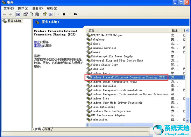Click the 重启动 link to restart the service
The width and height of the screenshot is (191, 137).
click(39, 46)
